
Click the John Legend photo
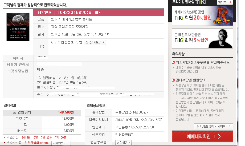coord(222,39)
